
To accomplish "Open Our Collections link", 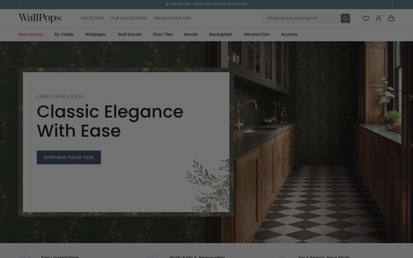I will [129, 18].
